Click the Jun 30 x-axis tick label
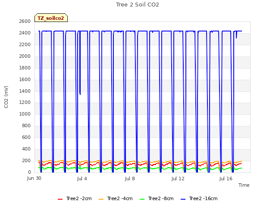Screen dimensions: 276x207 (x=34, y=178)
